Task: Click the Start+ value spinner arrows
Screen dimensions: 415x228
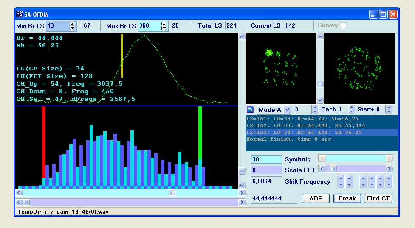Action: (389, 110)
